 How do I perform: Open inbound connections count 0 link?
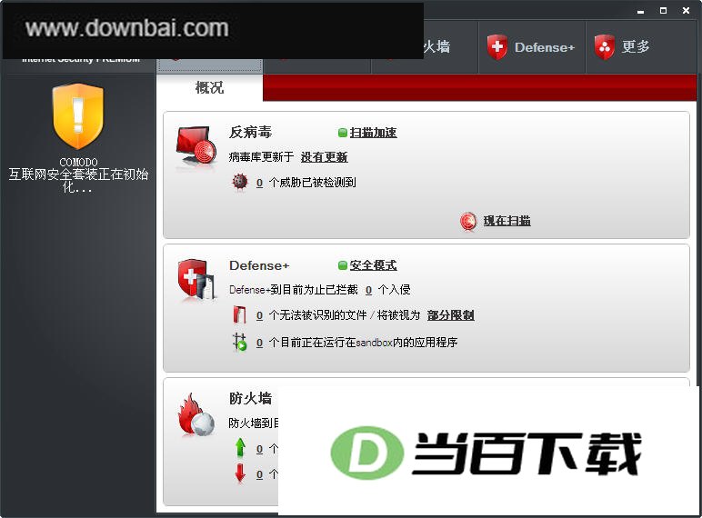pos(259,474)
